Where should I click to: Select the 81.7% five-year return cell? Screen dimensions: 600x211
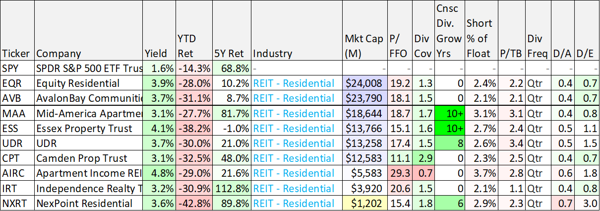click(x=232, y=113)
